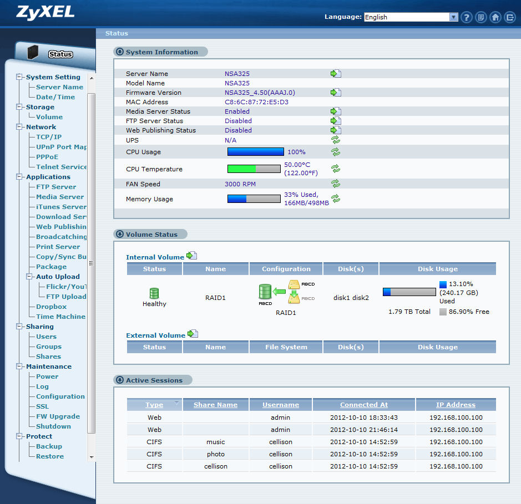Image resolution: width=521 pixels, height=504 pixels.
Task: Open Backup under Protect
Action: point(49,446)
